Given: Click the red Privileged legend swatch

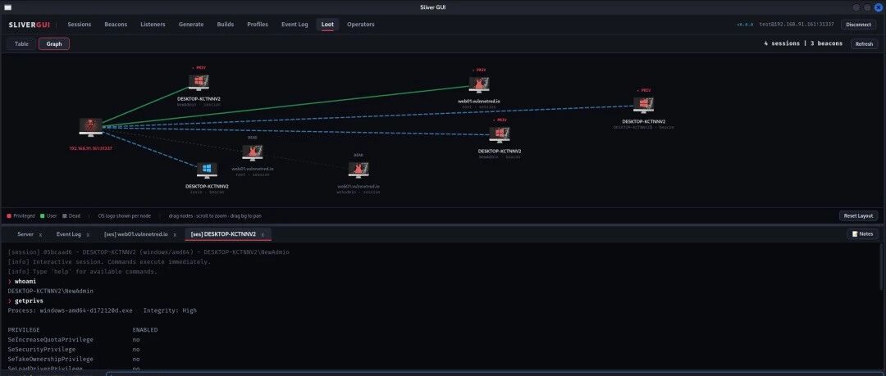Looking at the screenshot, I should (9, 215).
